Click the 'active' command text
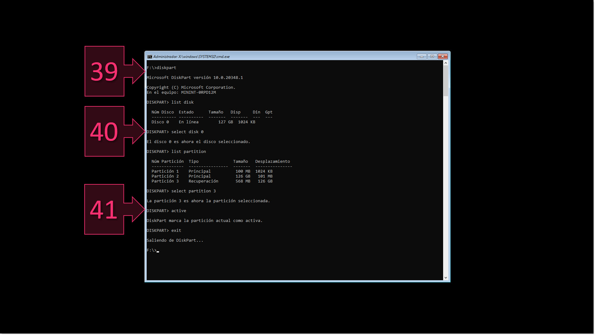This screenshot has width=596, height=336. (178, 211)
